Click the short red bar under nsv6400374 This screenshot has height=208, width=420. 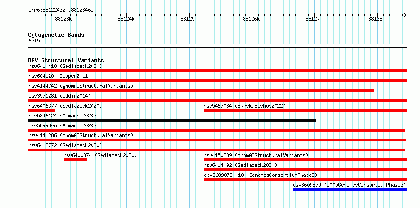click(x=76, y=160)
